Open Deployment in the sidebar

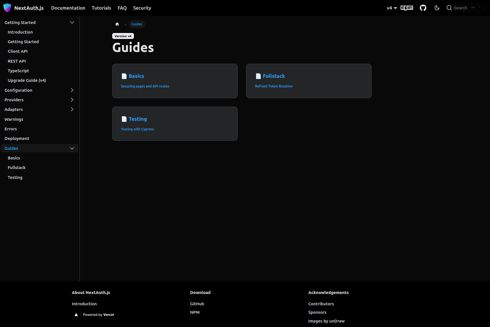point(17,139)
